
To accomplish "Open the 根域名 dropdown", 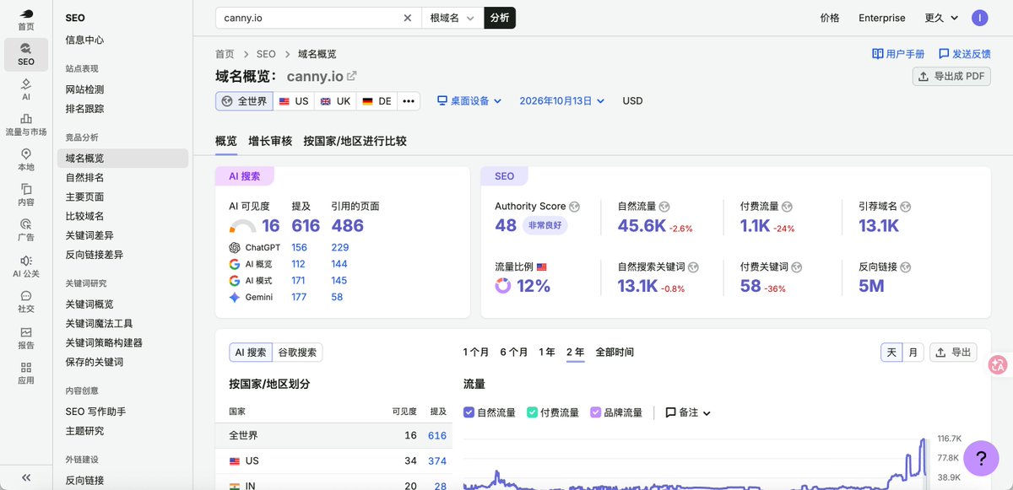I will (x=452, y=18).
